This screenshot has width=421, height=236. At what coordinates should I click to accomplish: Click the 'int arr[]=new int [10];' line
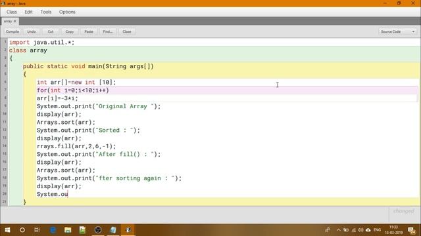(x=76, y=83)
